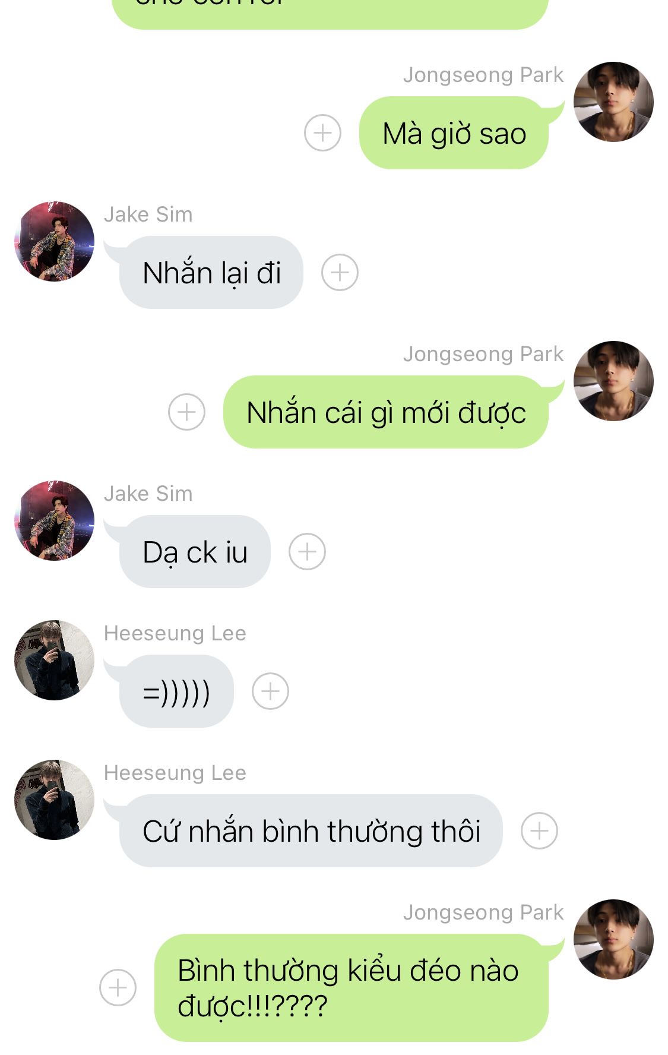Open Jake Sim avatar near "Nhắn lại đi"
The image size is (668, 1055).
coord(54,241)
